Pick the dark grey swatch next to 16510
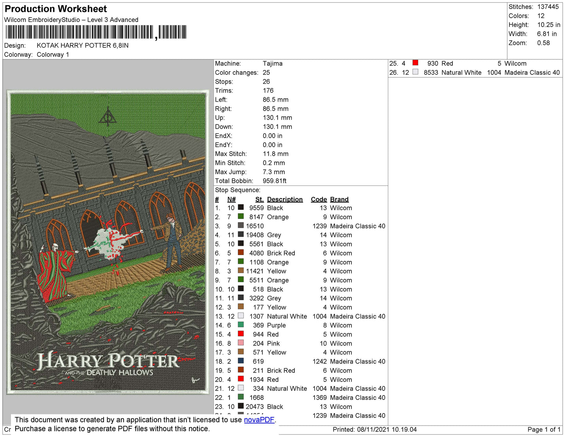 [241, 225]
